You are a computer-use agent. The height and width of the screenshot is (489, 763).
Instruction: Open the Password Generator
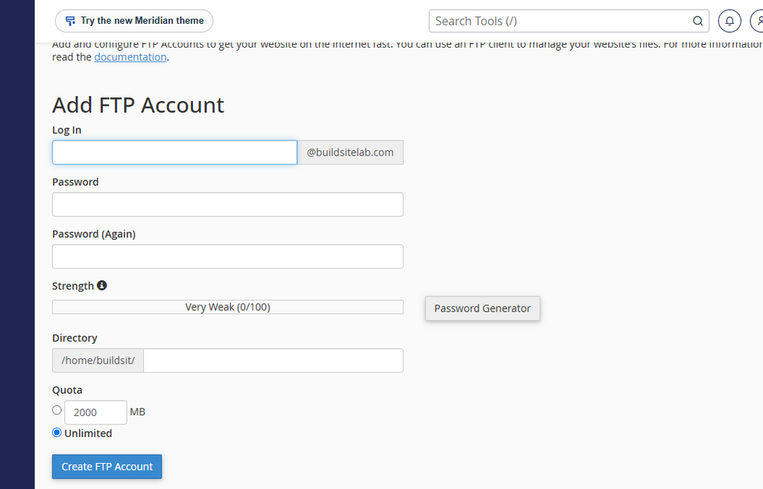483,308
